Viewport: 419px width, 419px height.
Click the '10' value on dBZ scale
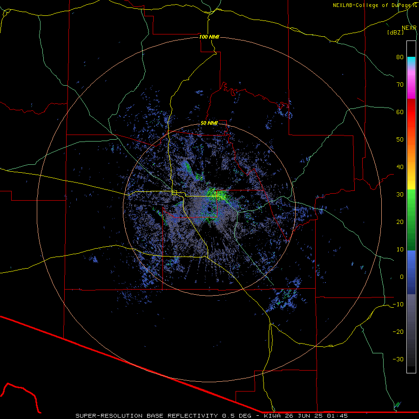(400, 250)
